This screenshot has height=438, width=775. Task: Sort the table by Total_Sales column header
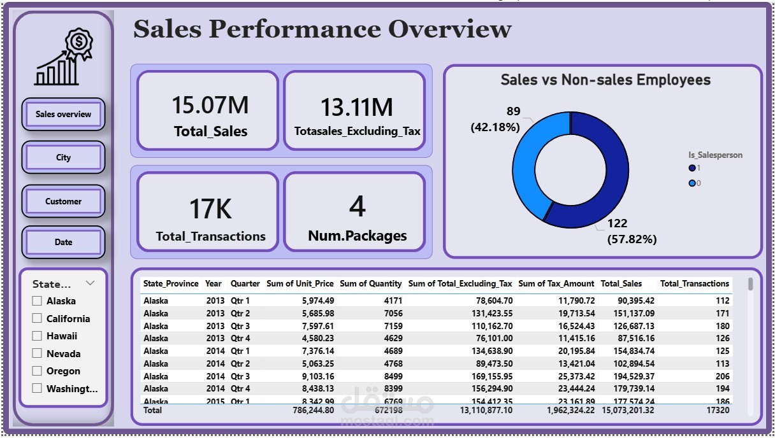tap(621, 284)
